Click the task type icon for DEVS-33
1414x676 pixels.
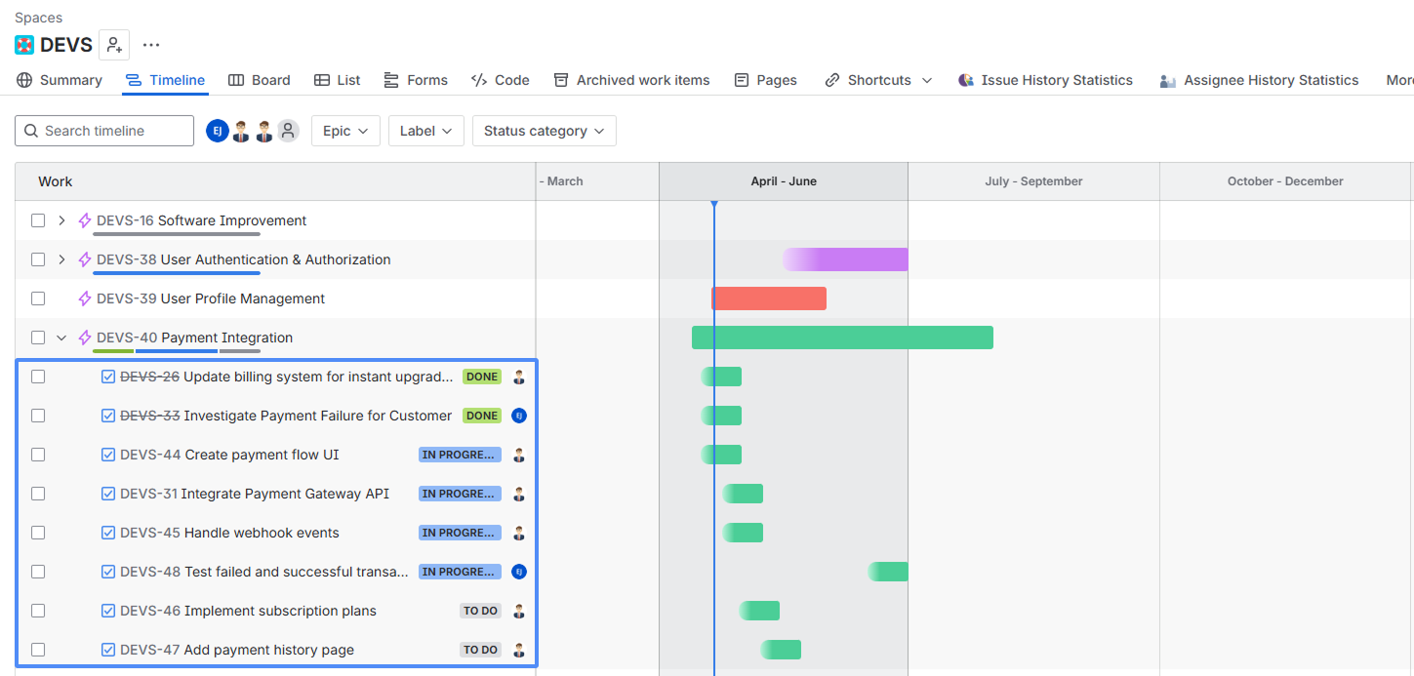pos(108,416)
